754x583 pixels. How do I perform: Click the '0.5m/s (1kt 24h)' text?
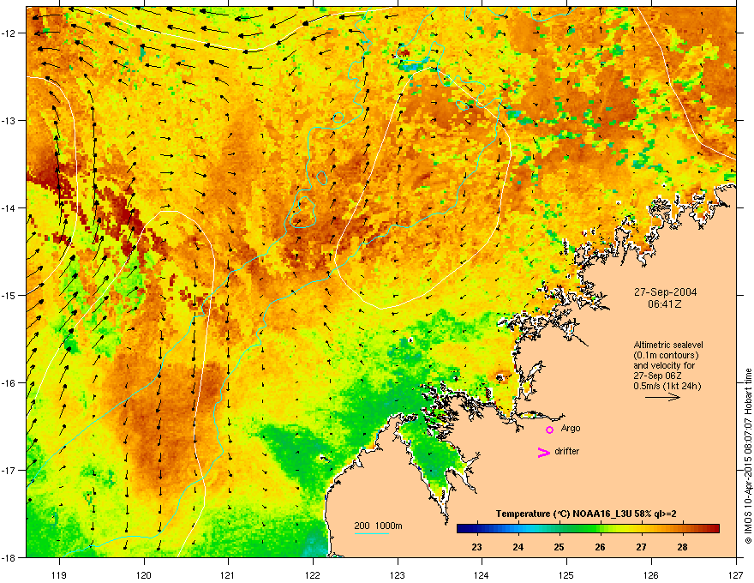pyautogui.click(x=667, y=386)
